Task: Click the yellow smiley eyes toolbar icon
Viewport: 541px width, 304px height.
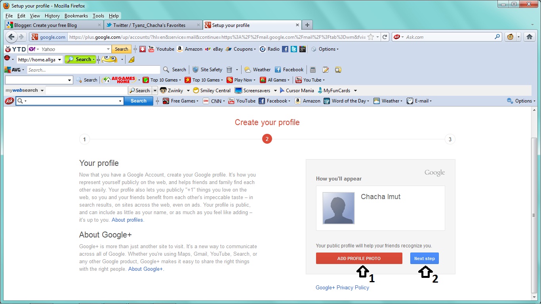Action: [109, 59]
